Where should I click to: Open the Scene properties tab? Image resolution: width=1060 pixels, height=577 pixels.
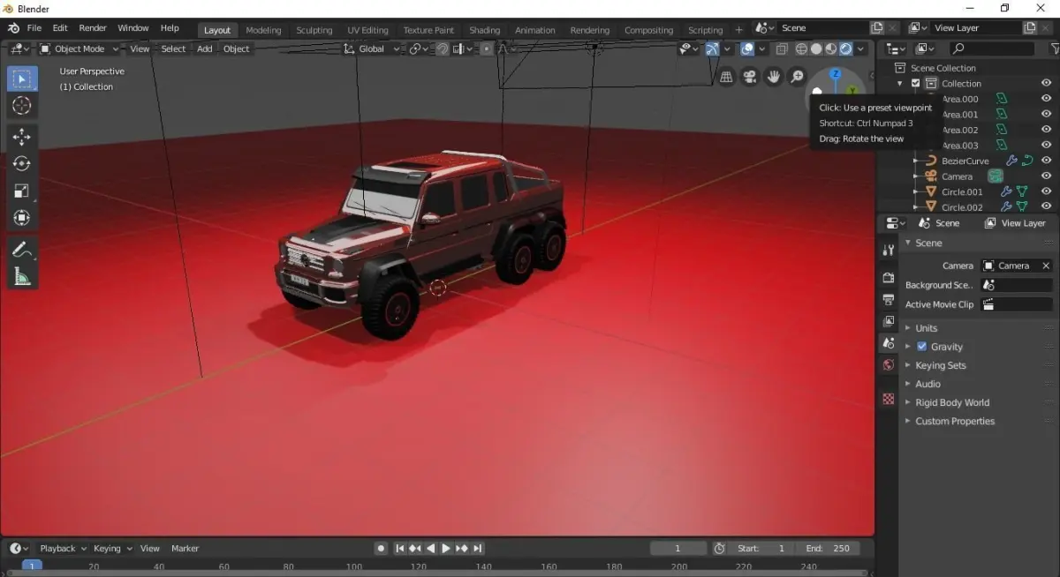[889, 343]
